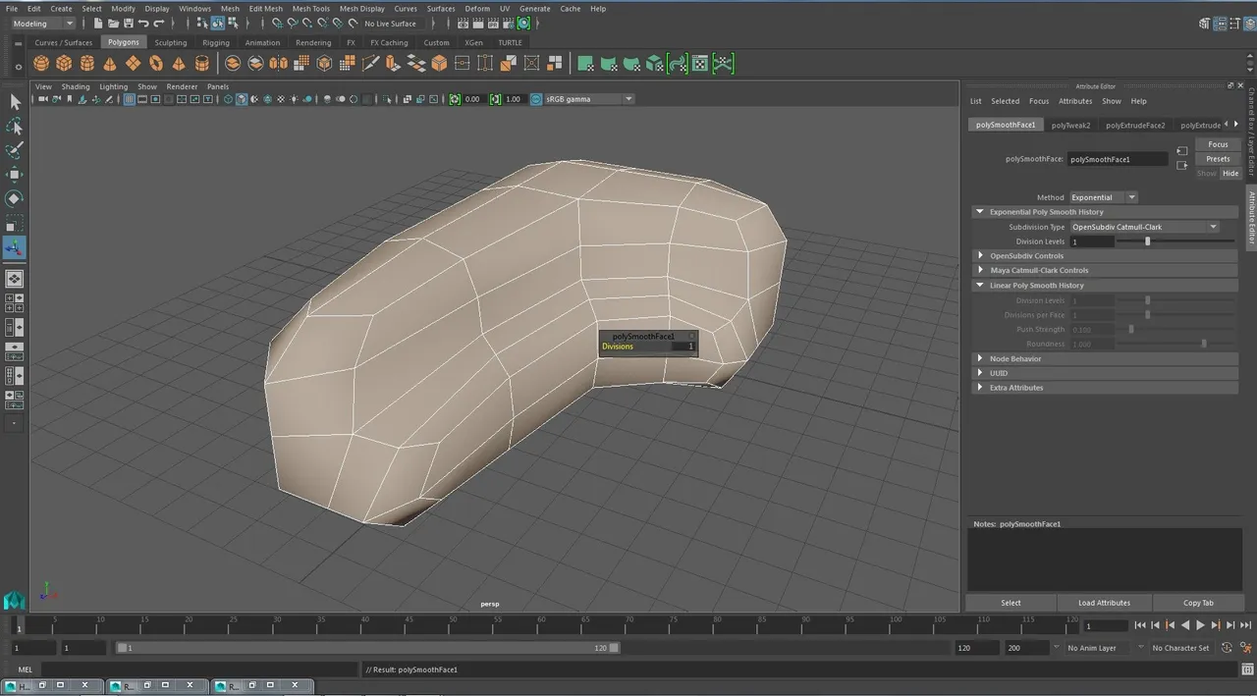Create a polygon torus from the shelf
The width and height of the screenshot is (1257, 696).
pos(156,64)
